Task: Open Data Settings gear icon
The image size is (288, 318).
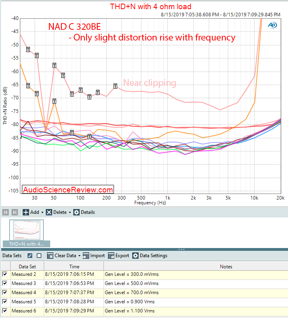Action: pos(135,256)
